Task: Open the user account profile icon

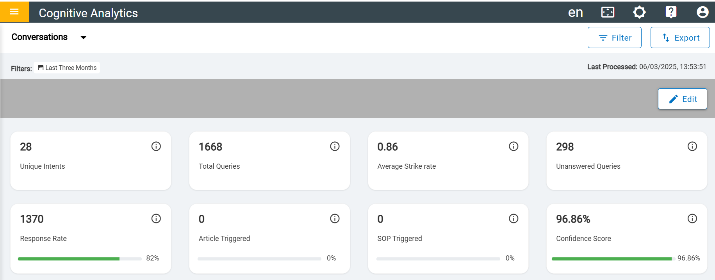Action: point(703,12)
